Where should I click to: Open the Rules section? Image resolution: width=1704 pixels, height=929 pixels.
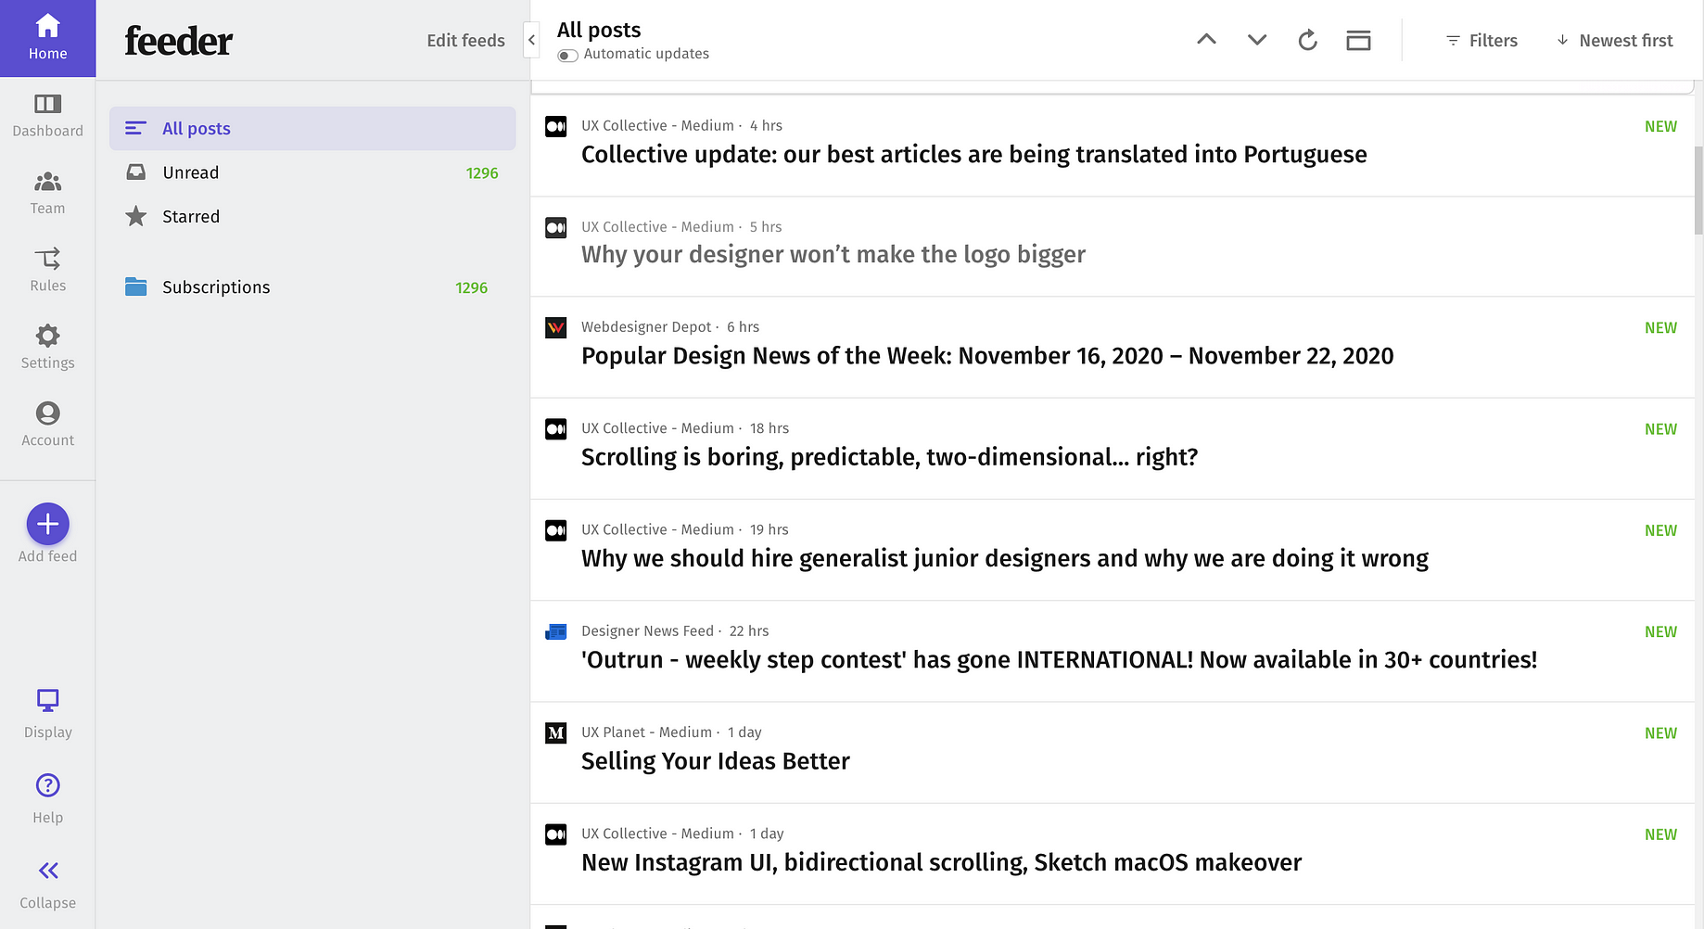47,269
